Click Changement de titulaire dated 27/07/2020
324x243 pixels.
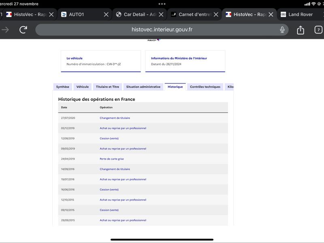(x=115, y=118)
